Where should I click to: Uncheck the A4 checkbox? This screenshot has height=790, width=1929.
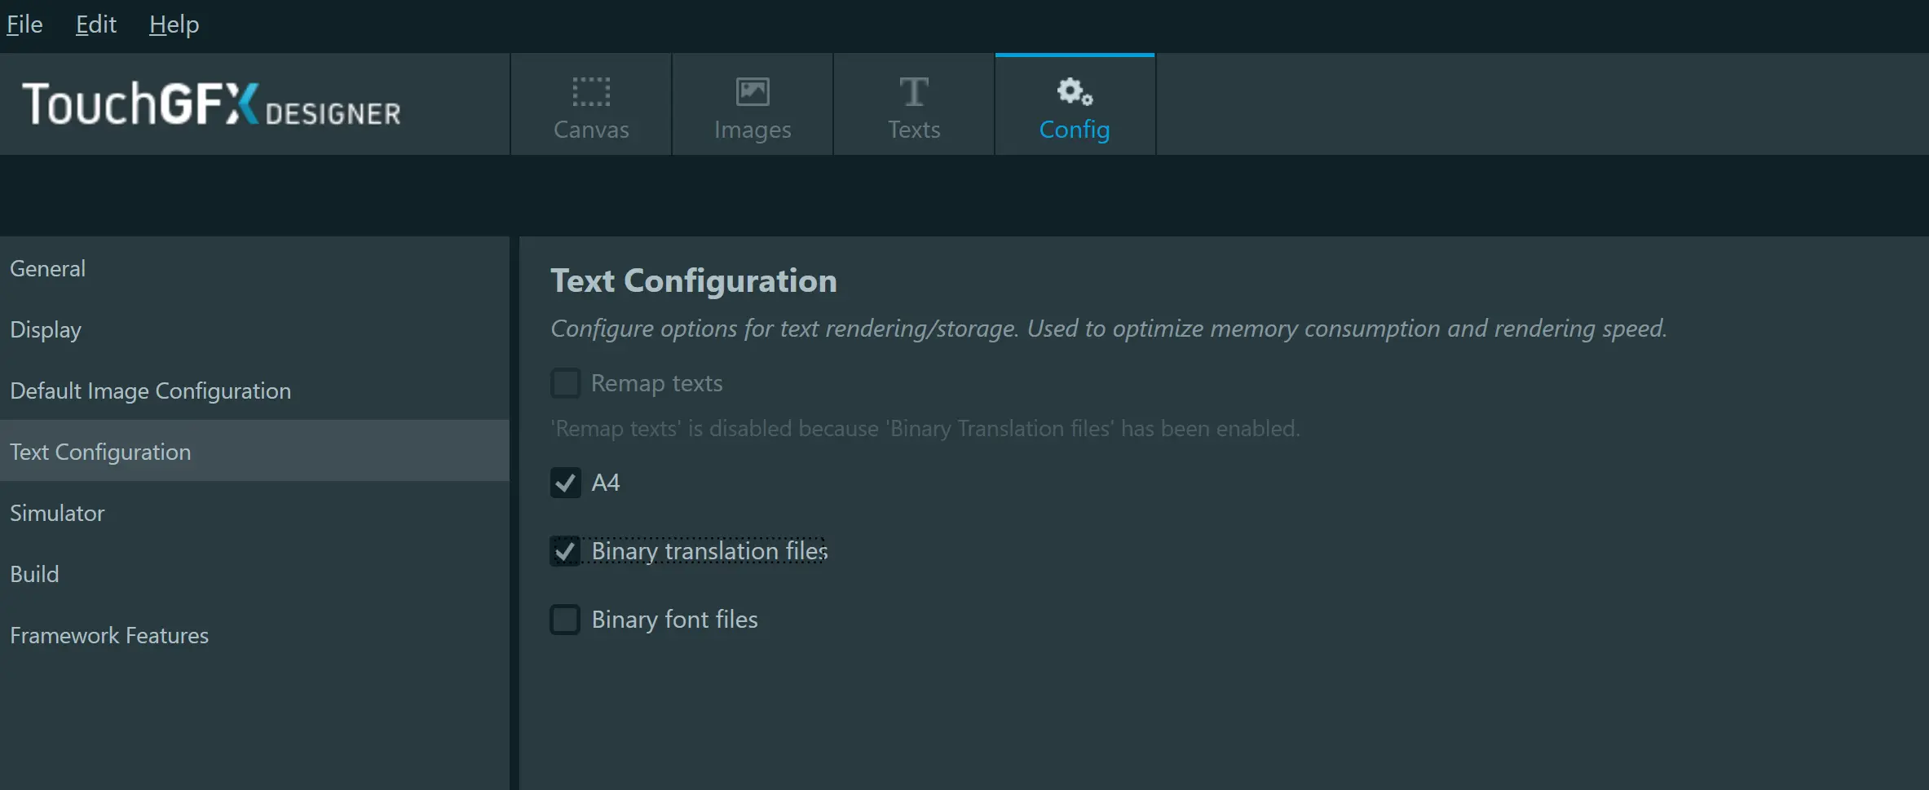coord(565,483)
